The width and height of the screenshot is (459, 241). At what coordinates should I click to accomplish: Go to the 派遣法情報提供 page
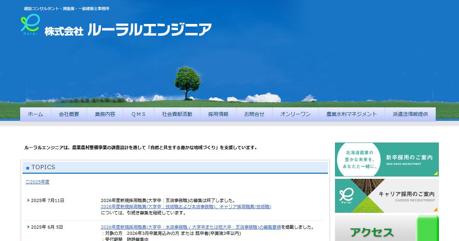(411, 114)
